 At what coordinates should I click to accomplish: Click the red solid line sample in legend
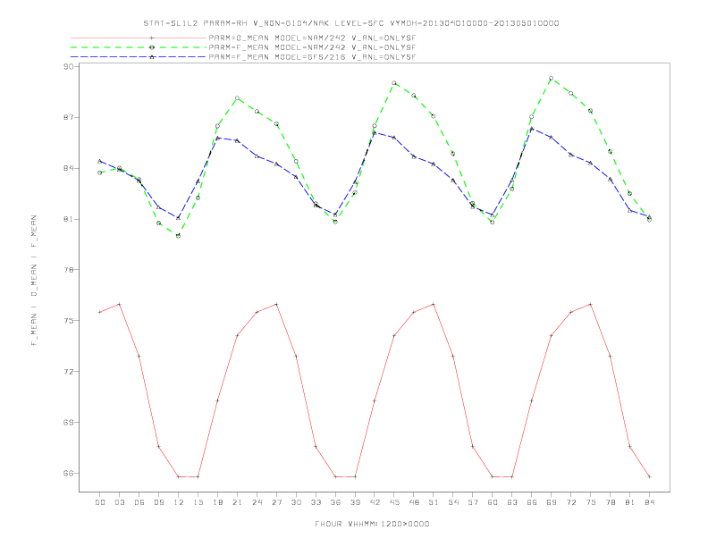coord(139,38)
